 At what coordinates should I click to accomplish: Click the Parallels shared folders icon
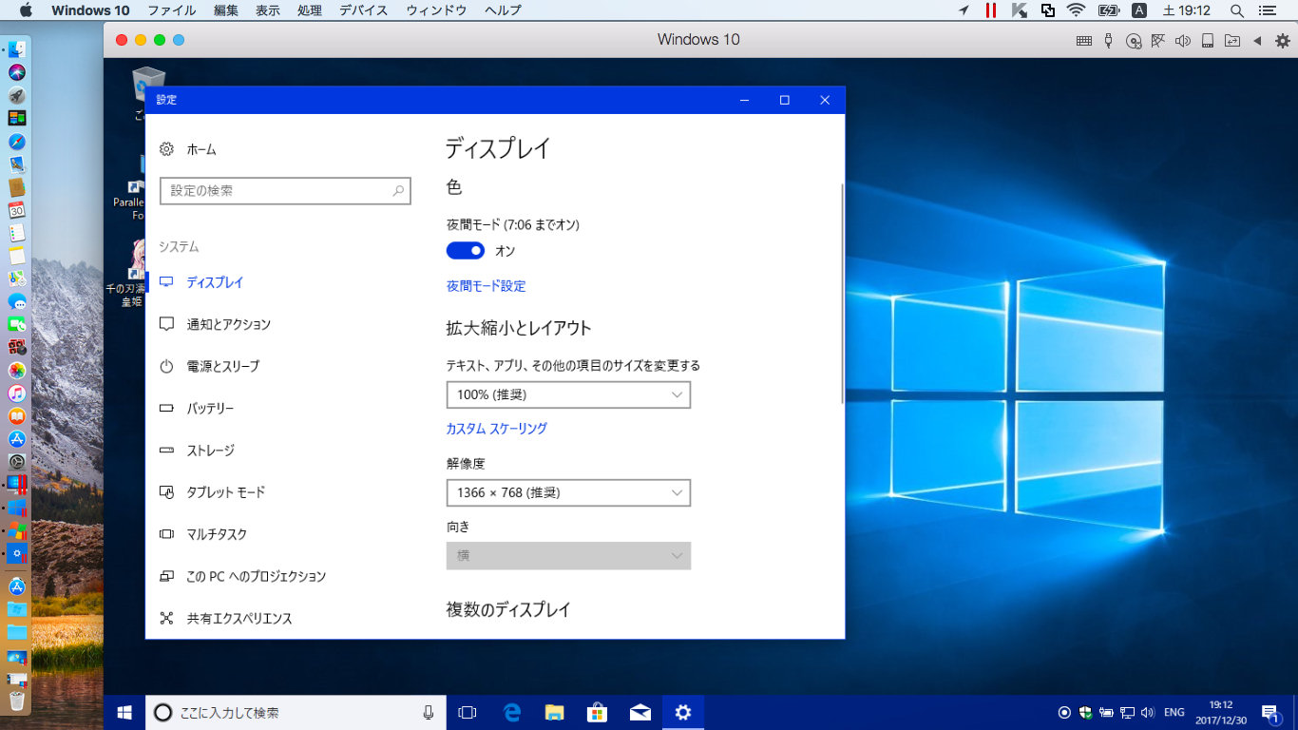click(1232, 41)
